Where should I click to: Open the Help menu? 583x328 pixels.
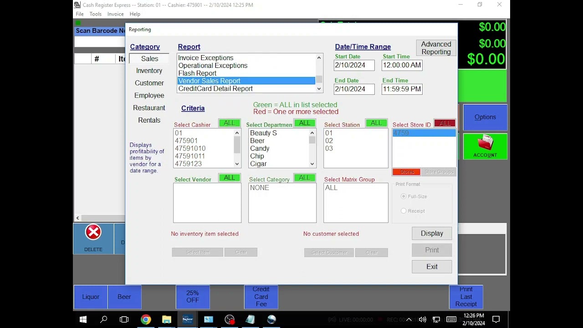(x=135, y=14)
